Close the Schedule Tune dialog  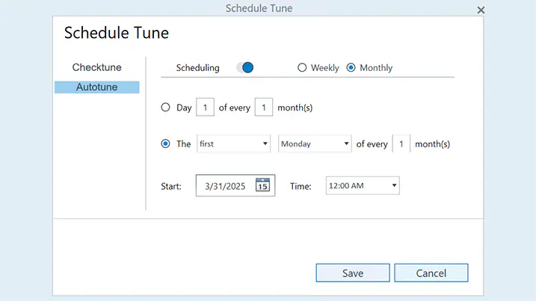pyautogui.click(x=481, y=10)
